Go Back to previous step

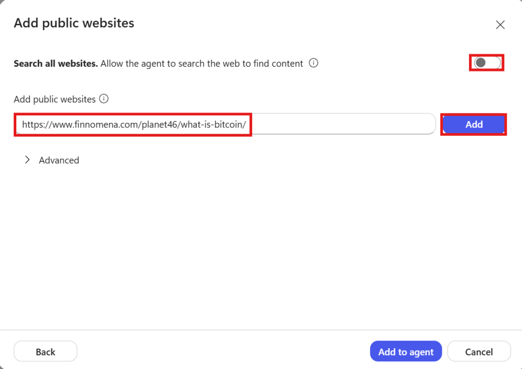pyautogui.click(x=45, y=352)
